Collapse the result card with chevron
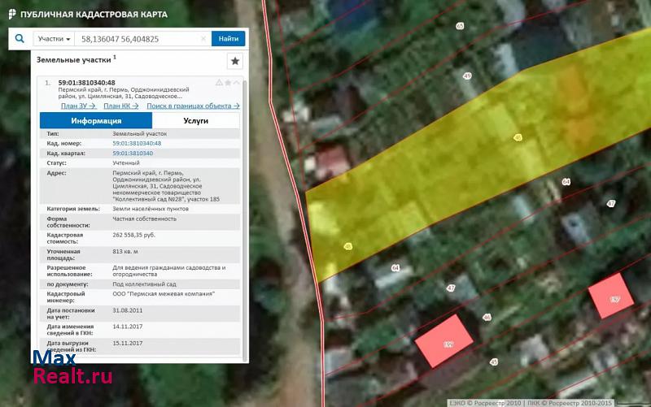Viewport: 651px width, 407px height. (237, 83)
